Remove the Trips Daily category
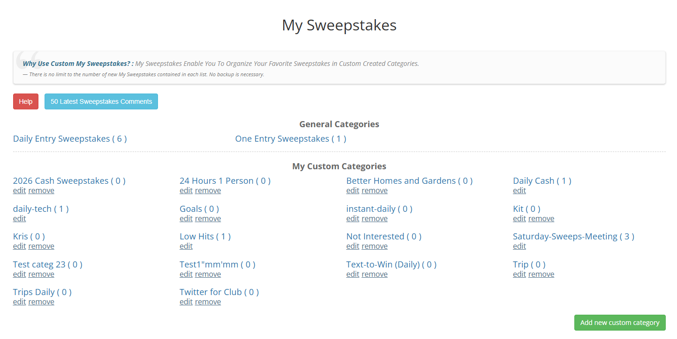The height and width of the screenshot is (339, 677). click(x=41, y=302)
